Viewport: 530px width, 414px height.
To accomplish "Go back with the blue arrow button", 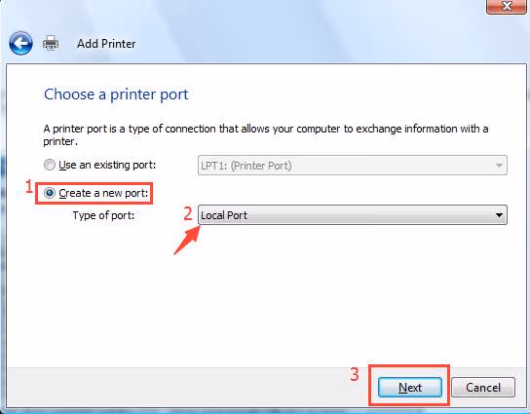I will coord(21,43).
